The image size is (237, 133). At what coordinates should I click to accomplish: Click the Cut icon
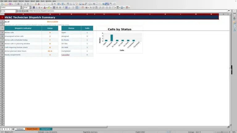(x=25, y=4)
